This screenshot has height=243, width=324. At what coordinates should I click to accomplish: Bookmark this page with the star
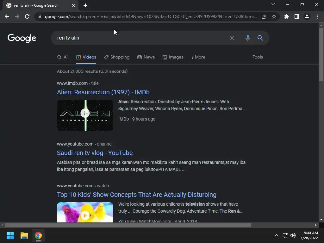pyautogui.click(x=274, y=16)
